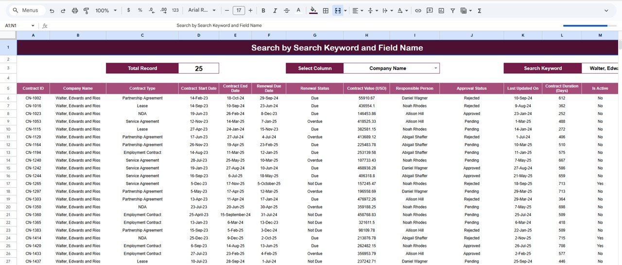Click contract value 55910.67
Image resolution: width=622 pixels, height=265 pixels.
tap(367, 98)
